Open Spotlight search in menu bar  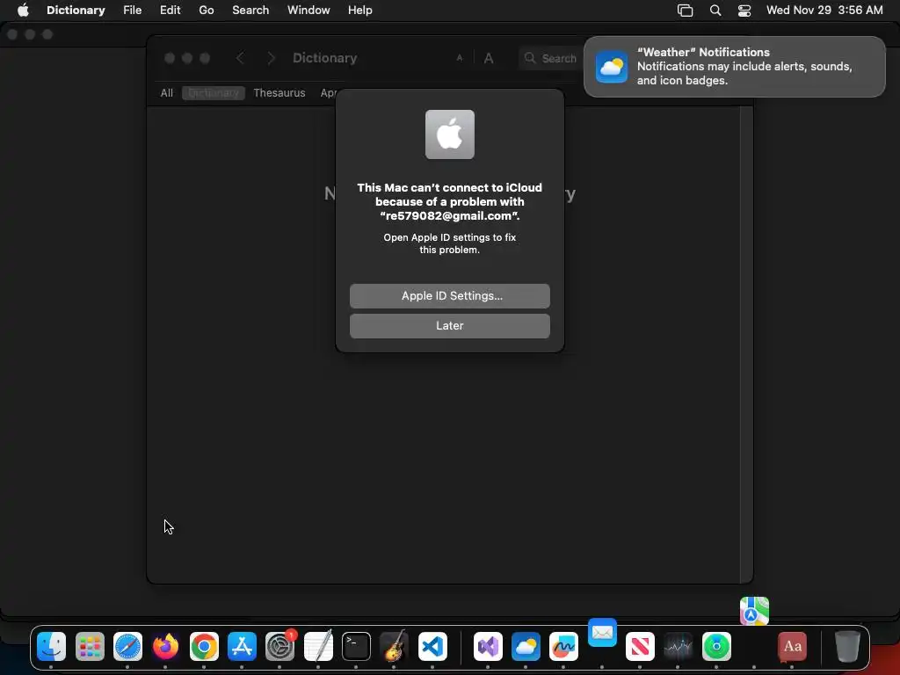tap(715, 11)
